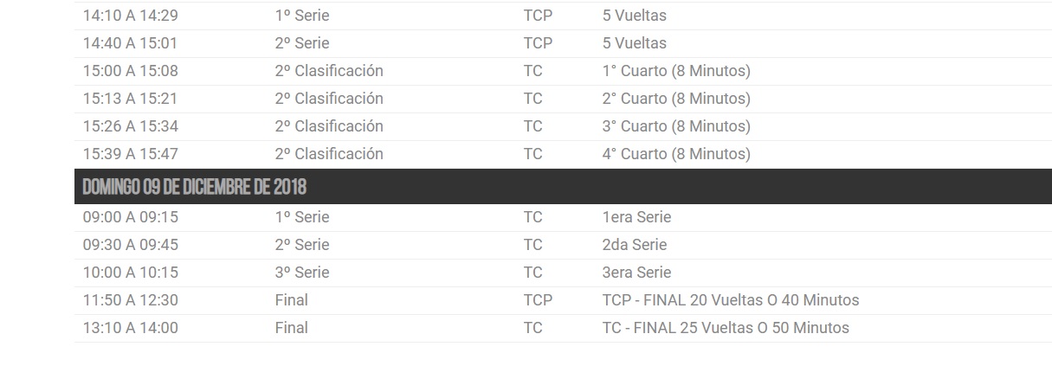
Task: Select the 11:50 A 12:30 time
Action: 131,300
